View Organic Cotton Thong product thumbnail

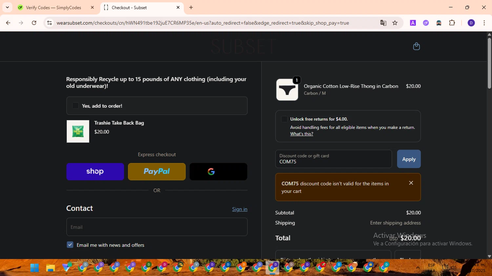click(x=287, y=90)
